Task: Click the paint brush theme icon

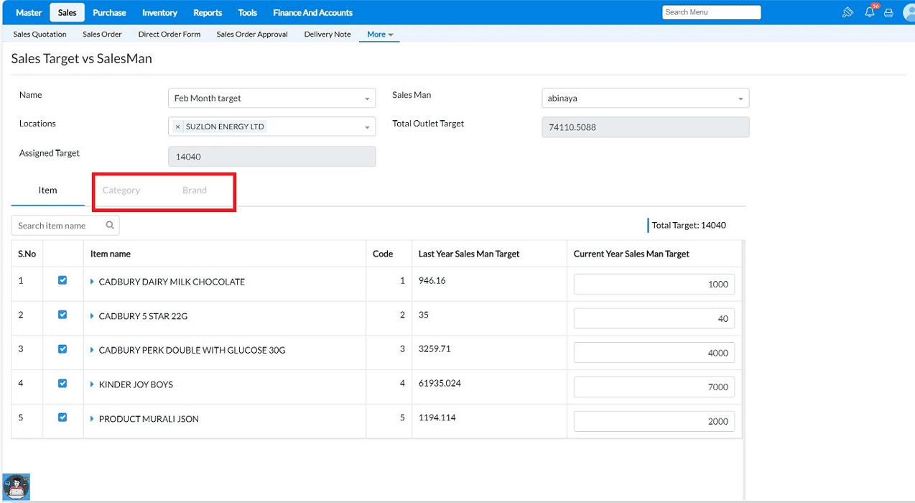Action: pyautogui.click(x=847, y=12)
